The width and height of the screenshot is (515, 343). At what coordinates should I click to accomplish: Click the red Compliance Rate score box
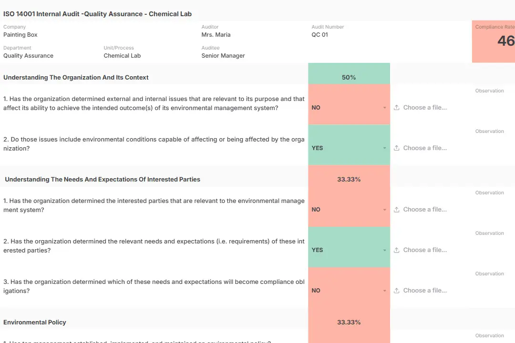494,41
